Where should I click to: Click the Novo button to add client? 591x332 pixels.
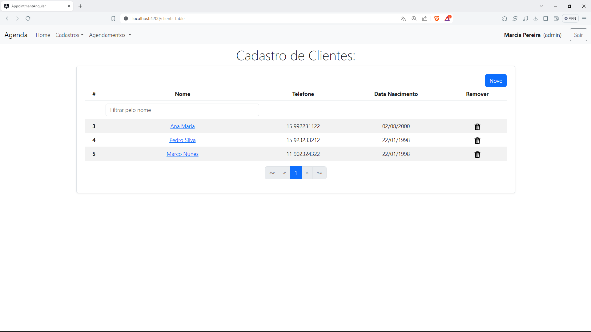click(x=496, y=80)
